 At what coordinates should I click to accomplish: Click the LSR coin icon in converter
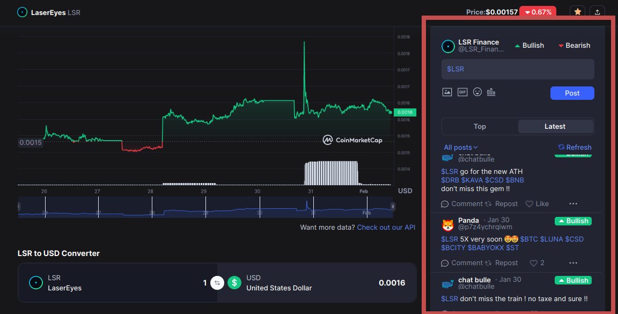36,283
